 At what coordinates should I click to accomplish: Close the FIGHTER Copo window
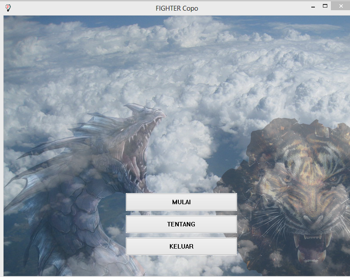[x=341, y=6]
